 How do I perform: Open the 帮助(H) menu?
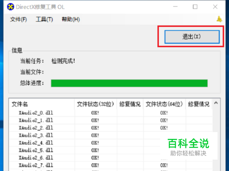[71, 19]
